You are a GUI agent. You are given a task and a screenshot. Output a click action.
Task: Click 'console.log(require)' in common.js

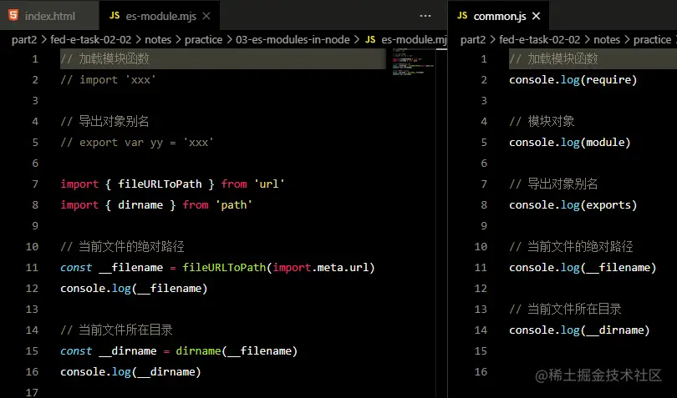pos(573,80)
